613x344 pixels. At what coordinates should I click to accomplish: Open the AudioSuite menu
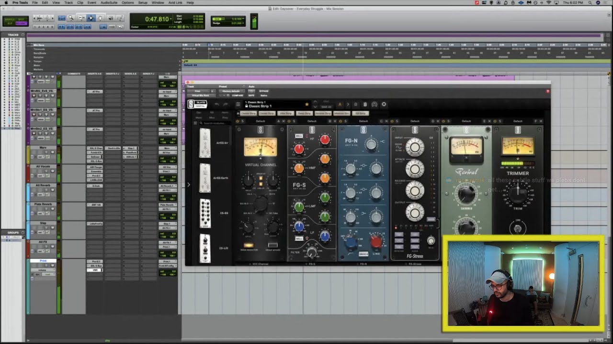pos(109,2)
